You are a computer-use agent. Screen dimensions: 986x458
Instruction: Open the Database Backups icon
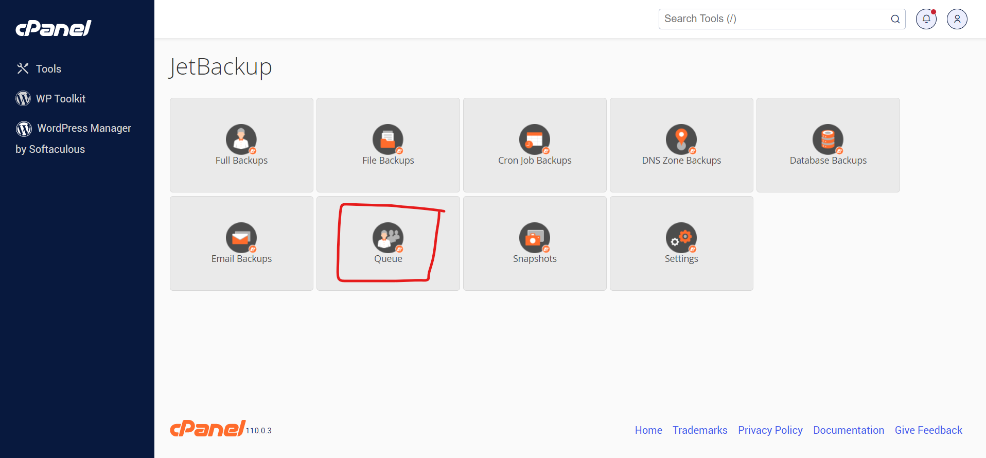tap(828, 139)
